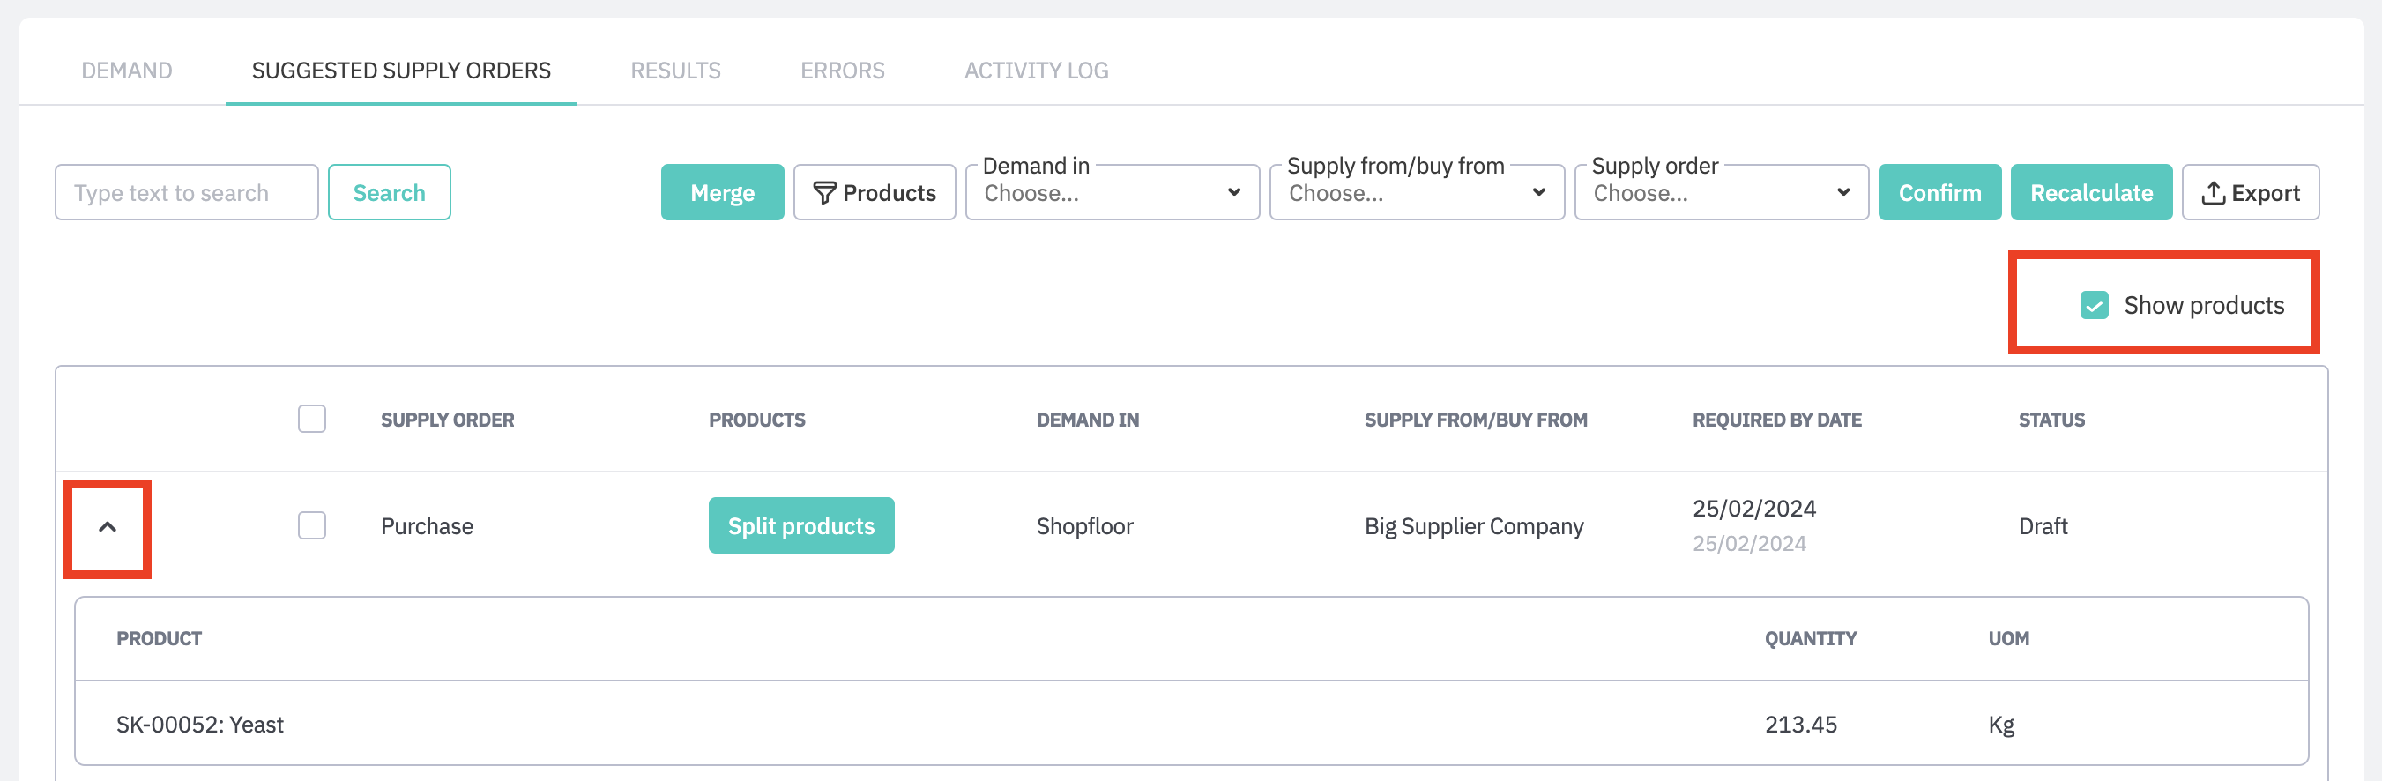Click the Recalculate button
Image resolution: width=2382 pixels, height=781 pixels.
tap(2091, 193)
